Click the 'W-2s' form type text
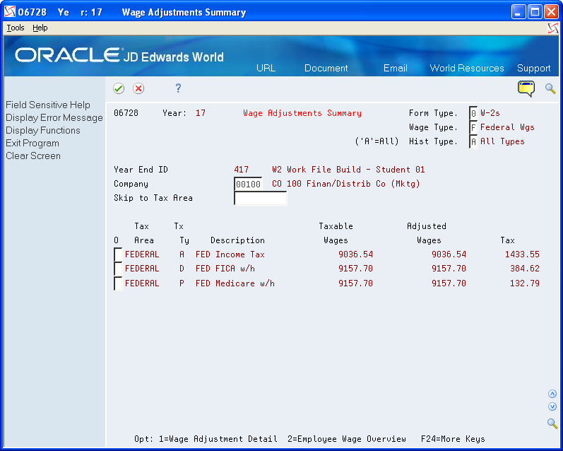Screen dimensions: 563x451 tap(490, 113)
